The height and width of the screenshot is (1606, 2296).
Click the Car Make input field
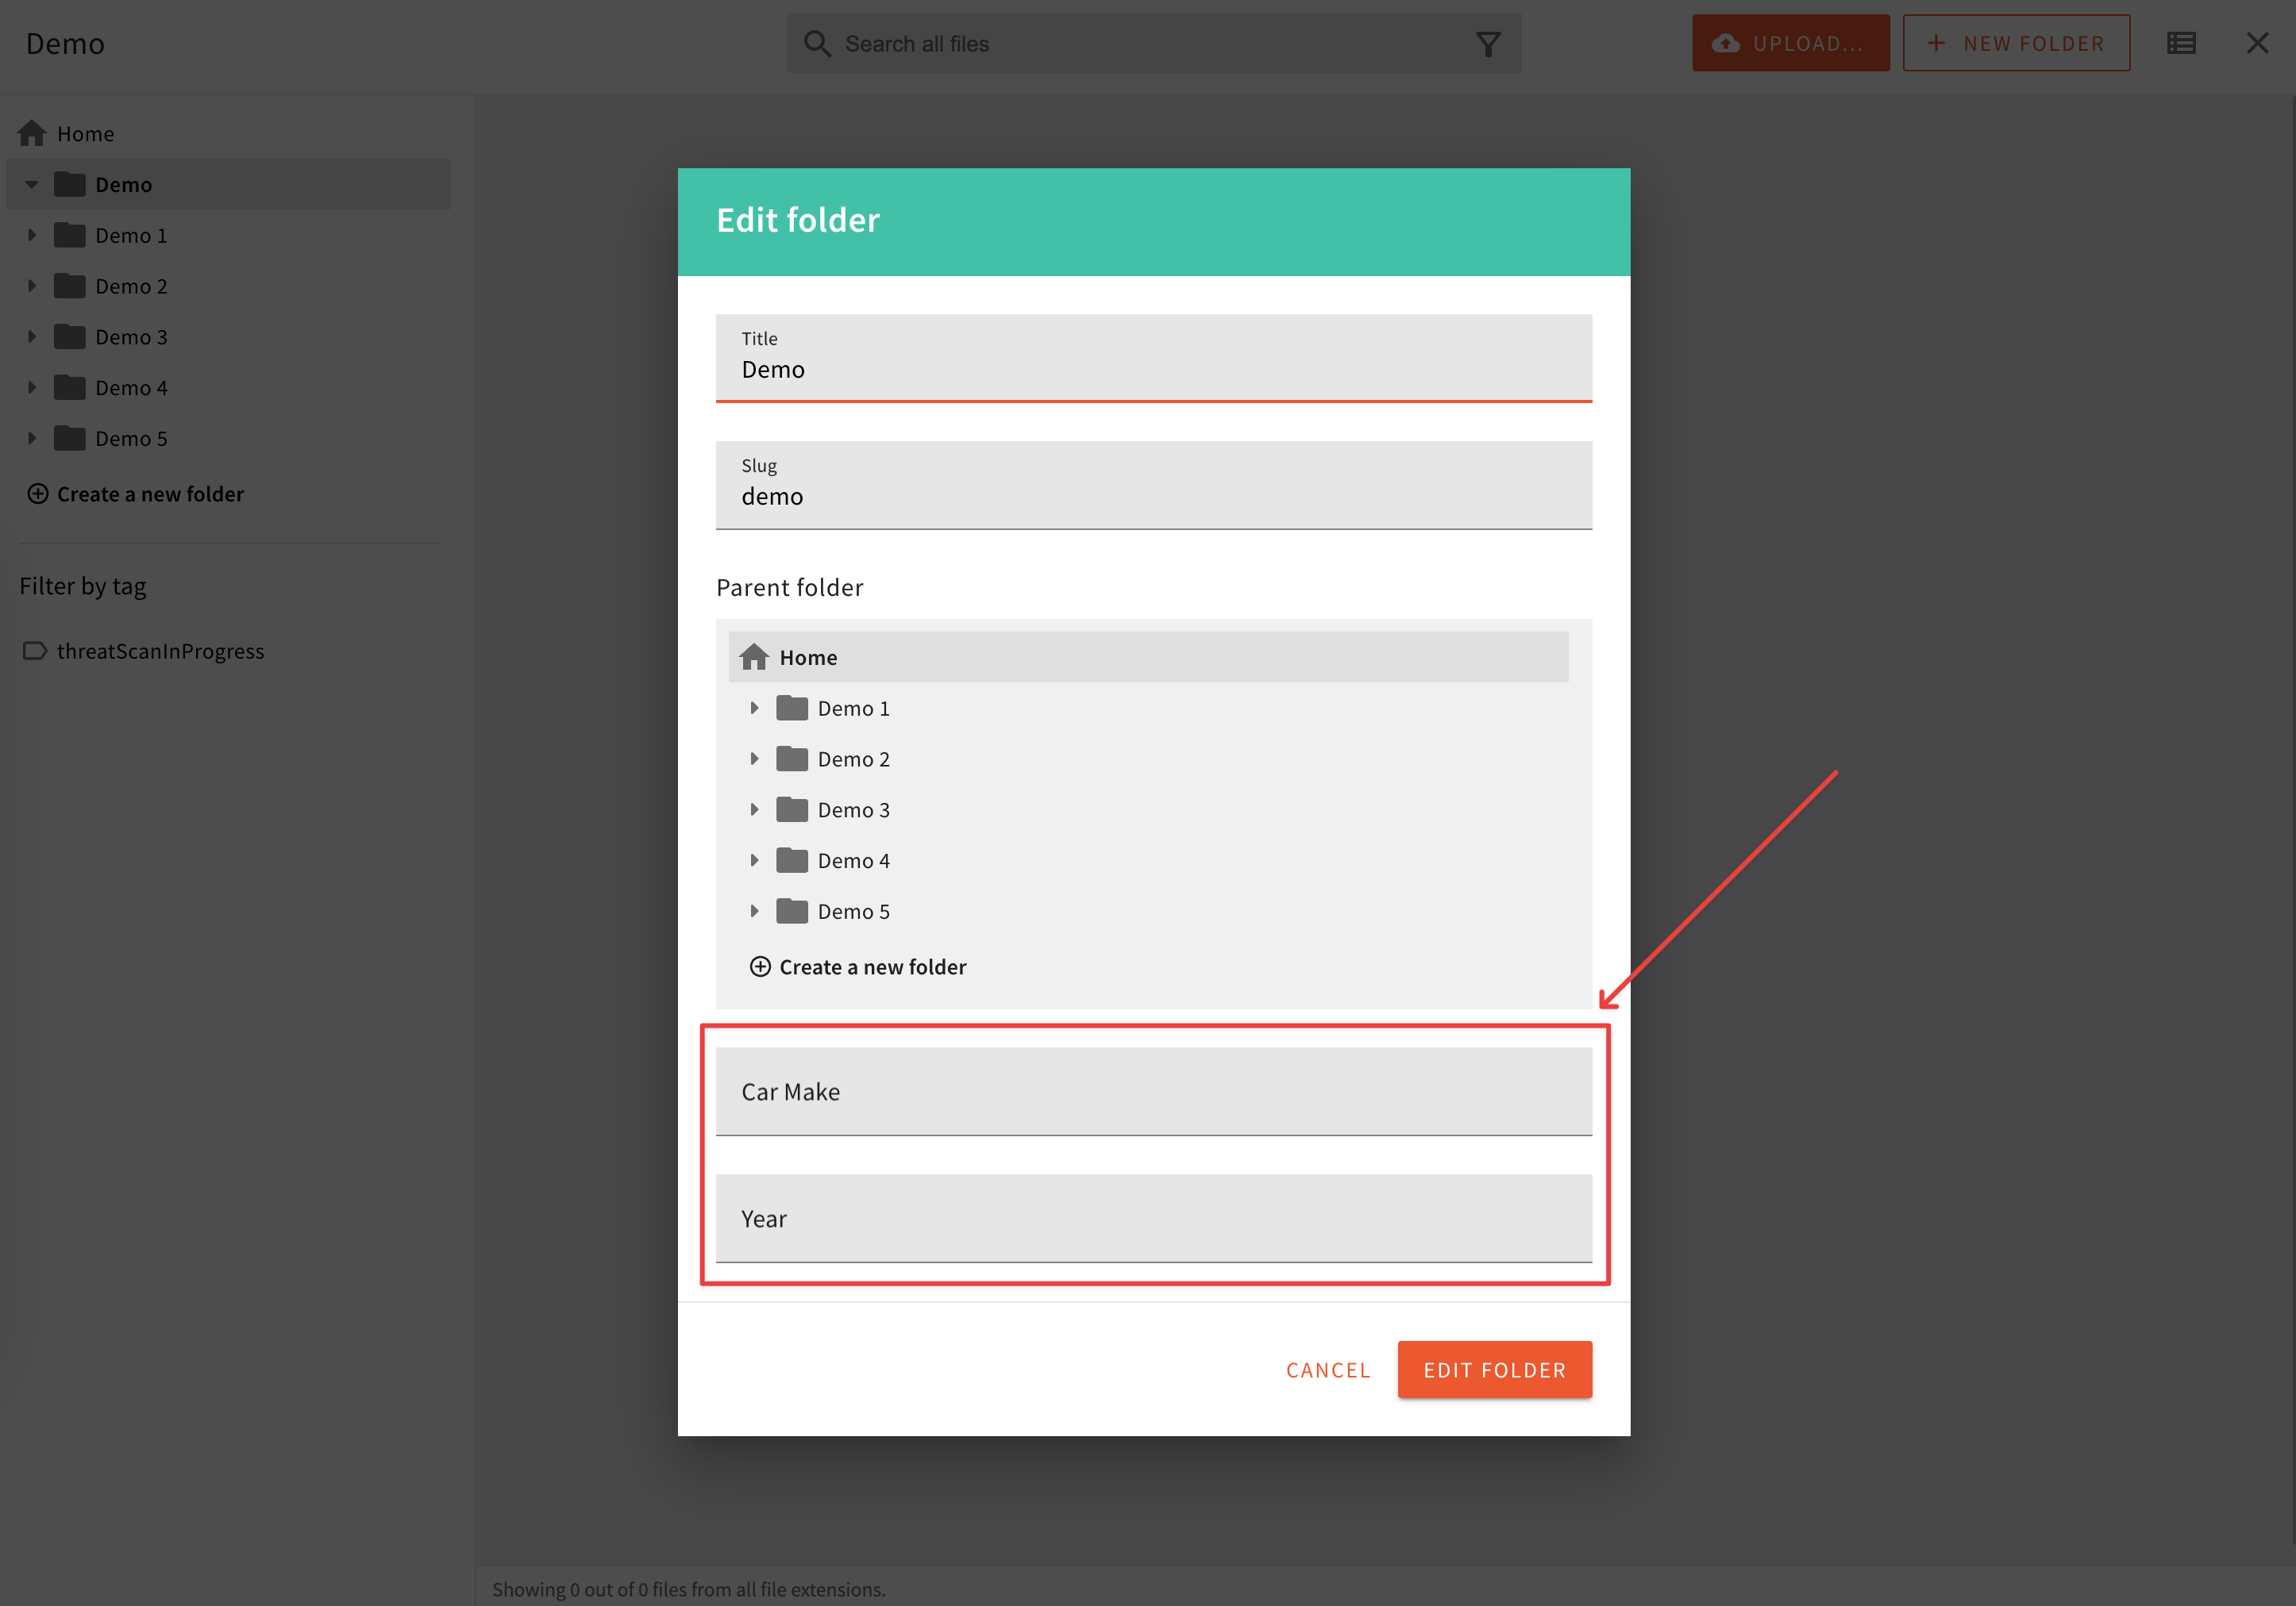click(1153, 1091)
